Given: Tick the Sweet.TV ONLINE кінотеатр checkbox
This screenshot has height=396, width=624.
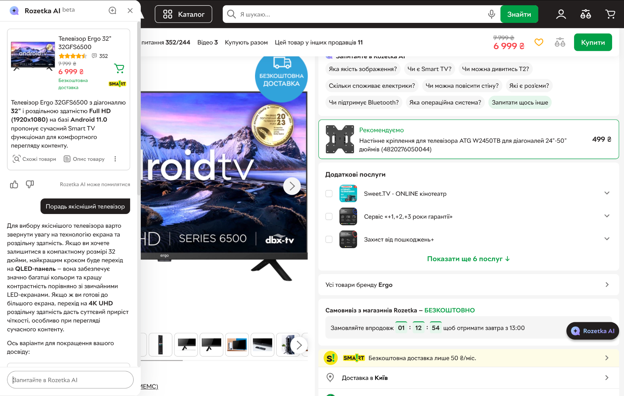Looking at the screenshot, I should pyautogui.click(x=329, y=194).
